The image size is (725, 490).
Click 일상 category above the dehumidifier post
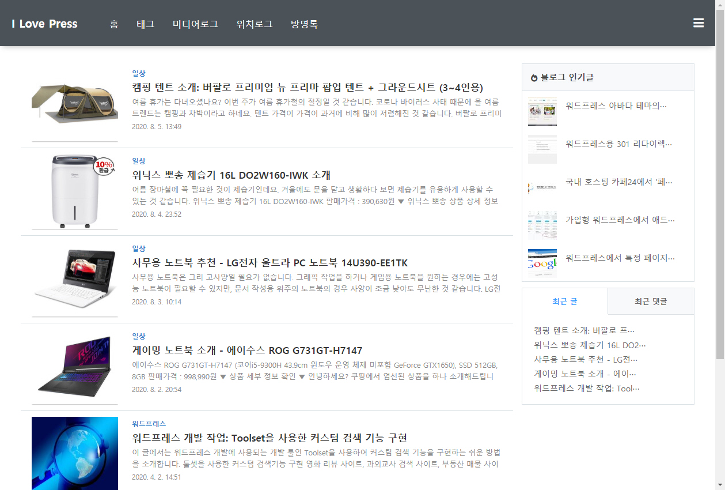(139, 161)
